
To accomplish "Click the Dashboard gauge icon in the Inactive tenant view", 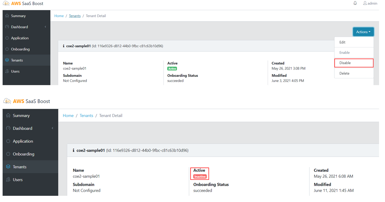I will click(8, 128).
